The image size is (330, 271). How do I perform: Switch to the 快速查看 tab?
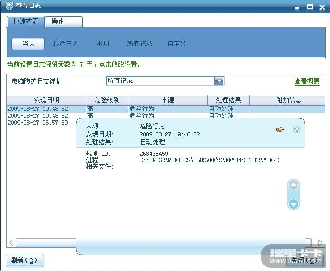pos(26,22)
